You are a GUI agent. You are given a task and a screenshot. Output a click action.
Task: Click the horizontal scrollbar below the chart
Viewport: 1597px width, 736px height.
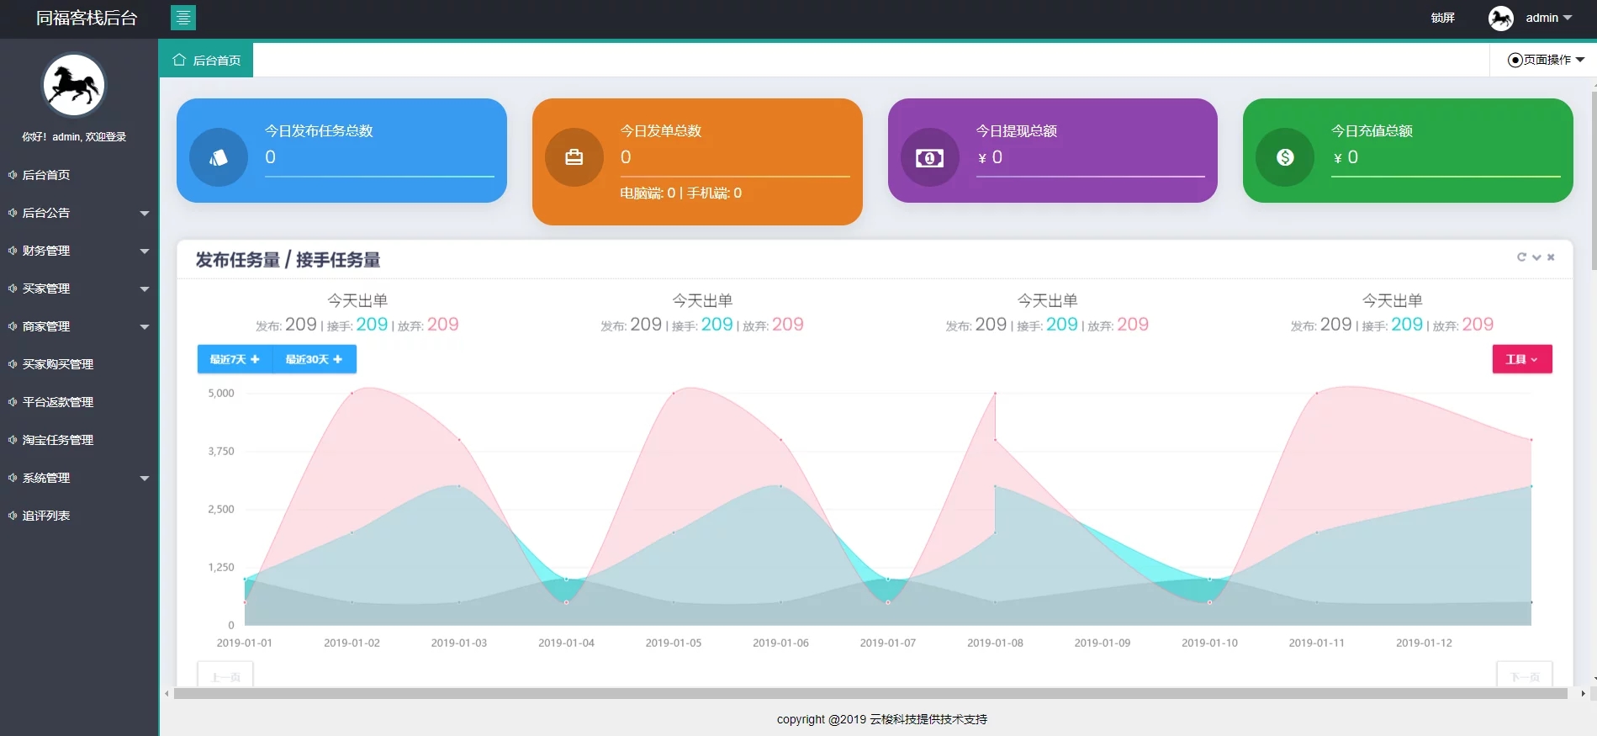[x=870, y=694]
